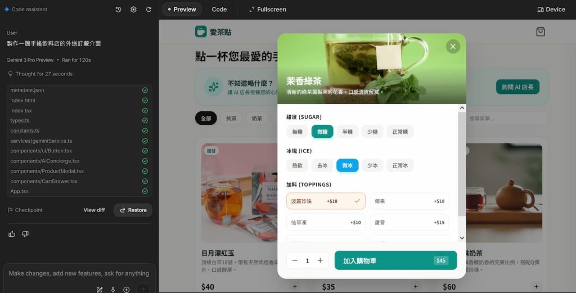576x293 pixels.
Task: Click the prompt input field
Action: (79, 273)
